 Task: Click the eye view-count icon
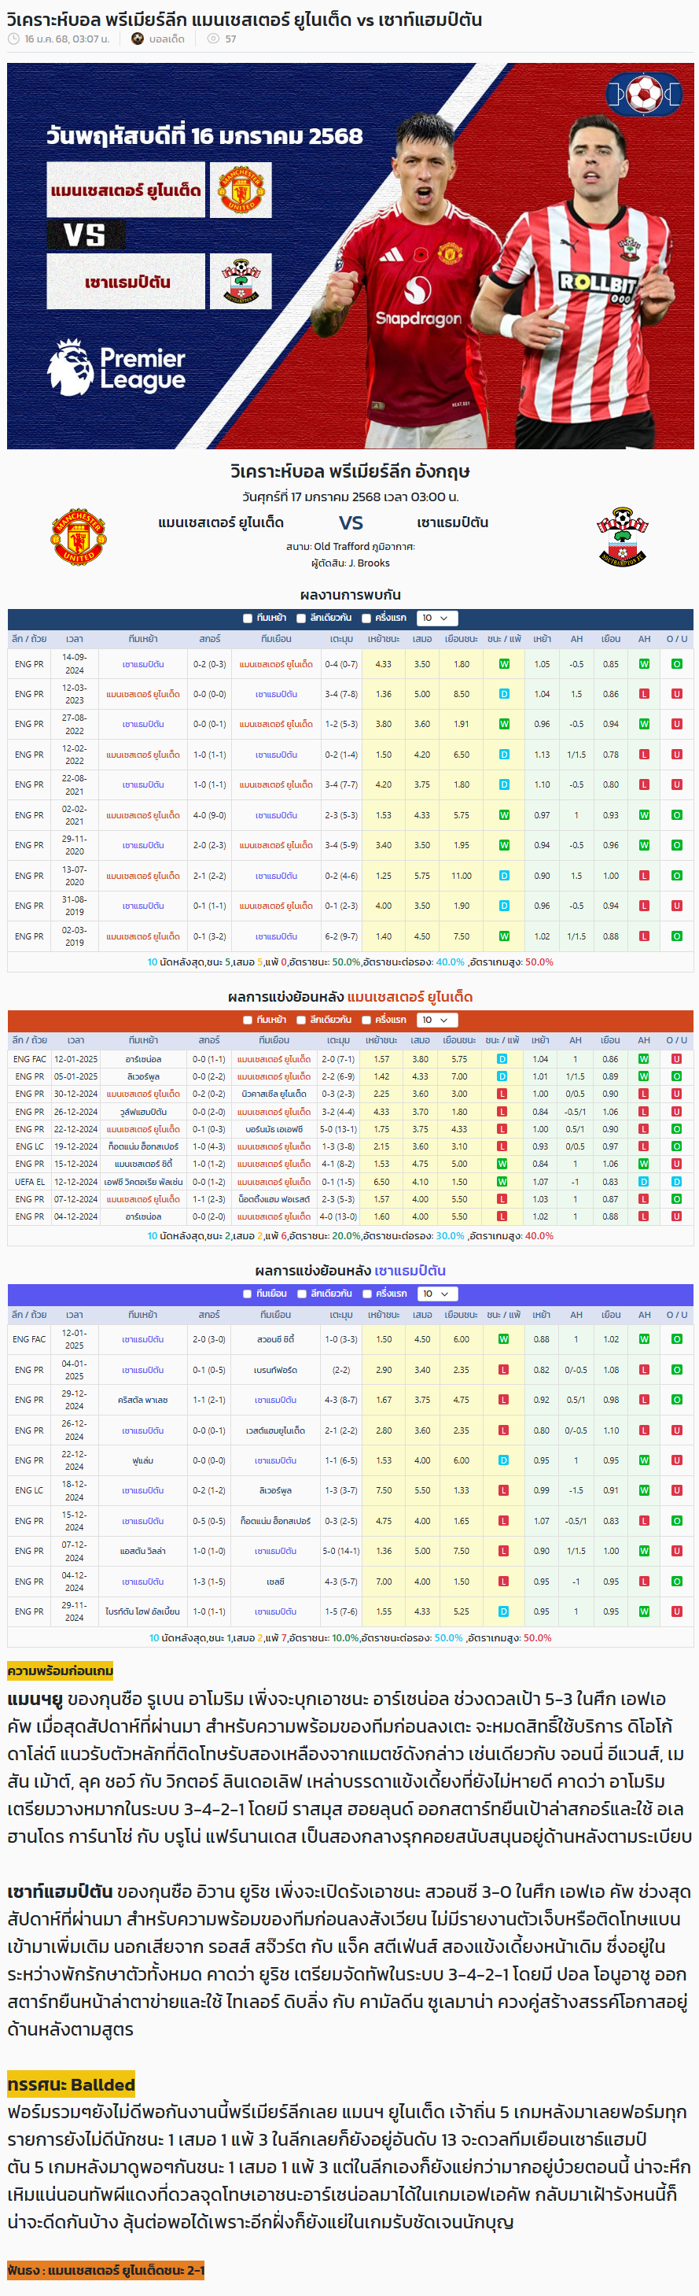213,39
